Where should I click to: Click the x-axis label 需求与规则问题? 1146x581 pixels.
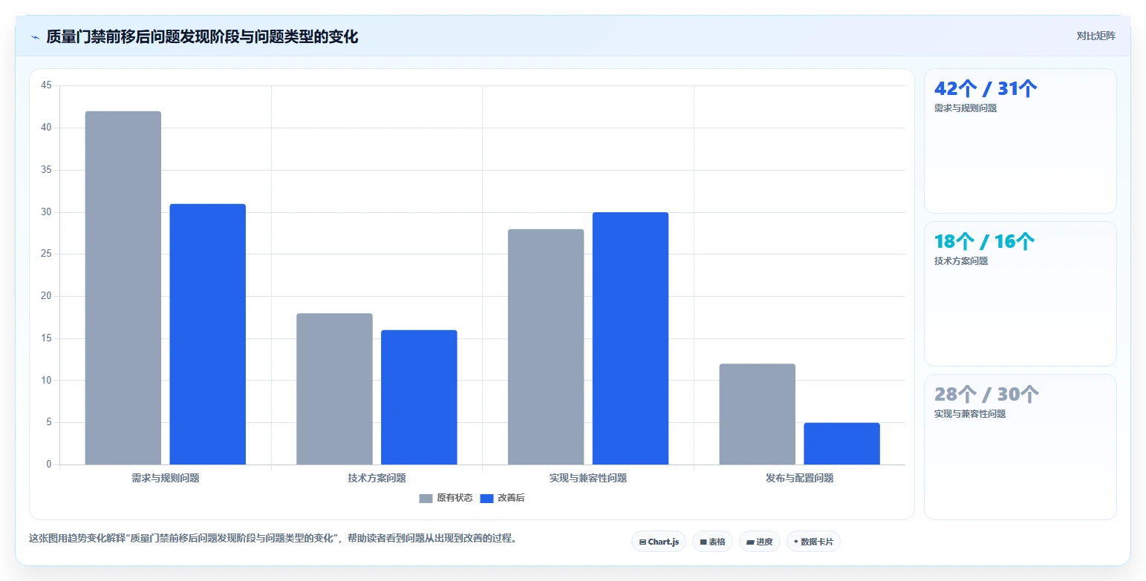point(166,479)
